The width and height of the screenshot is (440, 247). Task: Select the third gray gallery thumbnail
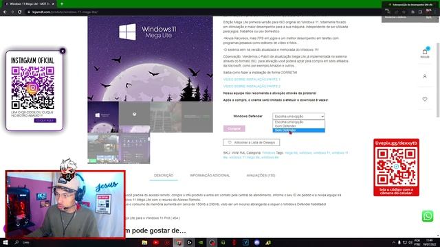(x=166, y=117)
